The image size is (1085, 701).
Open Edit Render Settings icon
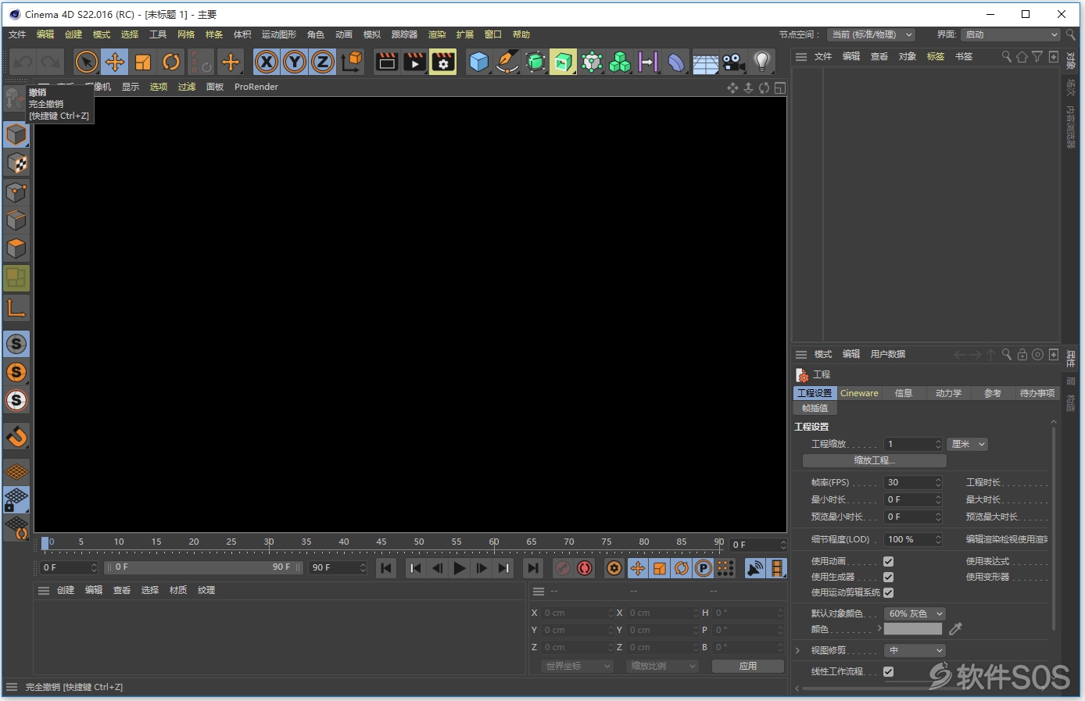click(x=443, y=62)
